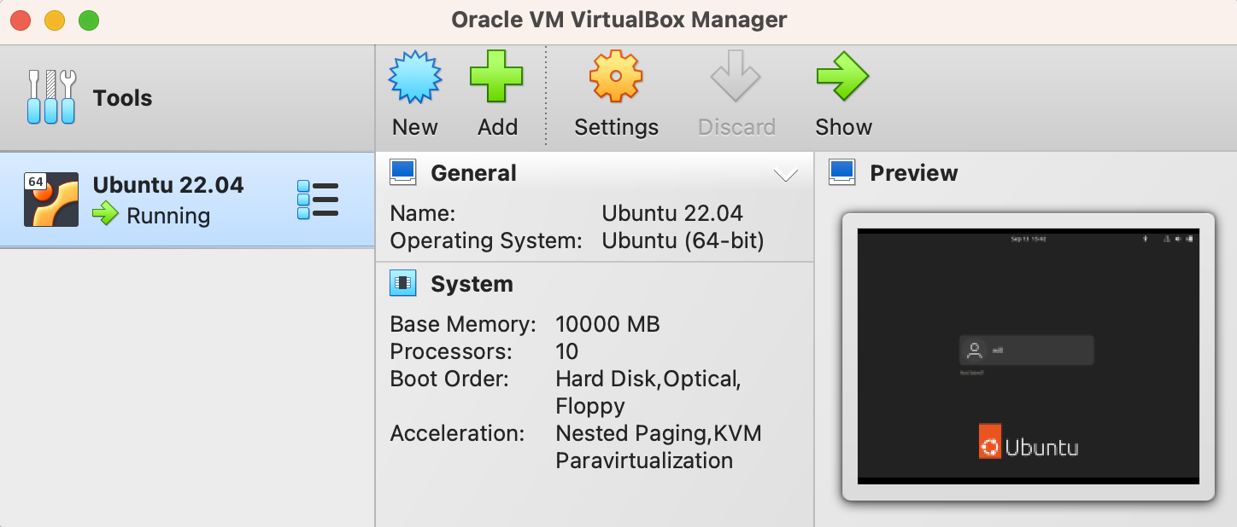Click the Paravirtualization text line
Viewport: 1237px width, 527px height.
tap(644, 460)
